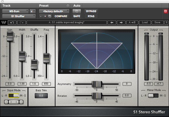The height and width of the screenshot is (117, 169).
Task: Click the right polarity plus button
Action: click(21, 102)
